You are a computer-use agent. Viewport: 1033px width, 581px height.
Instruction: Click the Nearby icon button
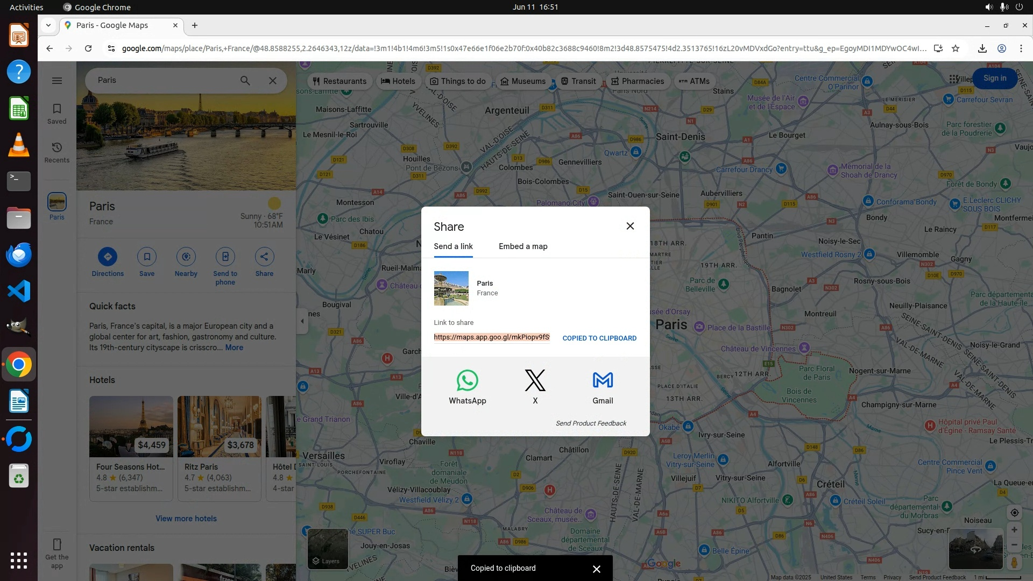tap(186, 257)
